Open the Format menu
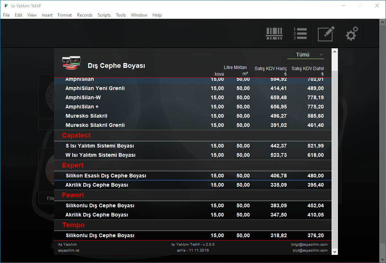The height and width of the screenshot is (263, 386). (x=65, y=15)
